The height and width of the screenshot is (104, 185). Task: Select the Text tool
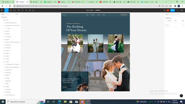point(23,10)
